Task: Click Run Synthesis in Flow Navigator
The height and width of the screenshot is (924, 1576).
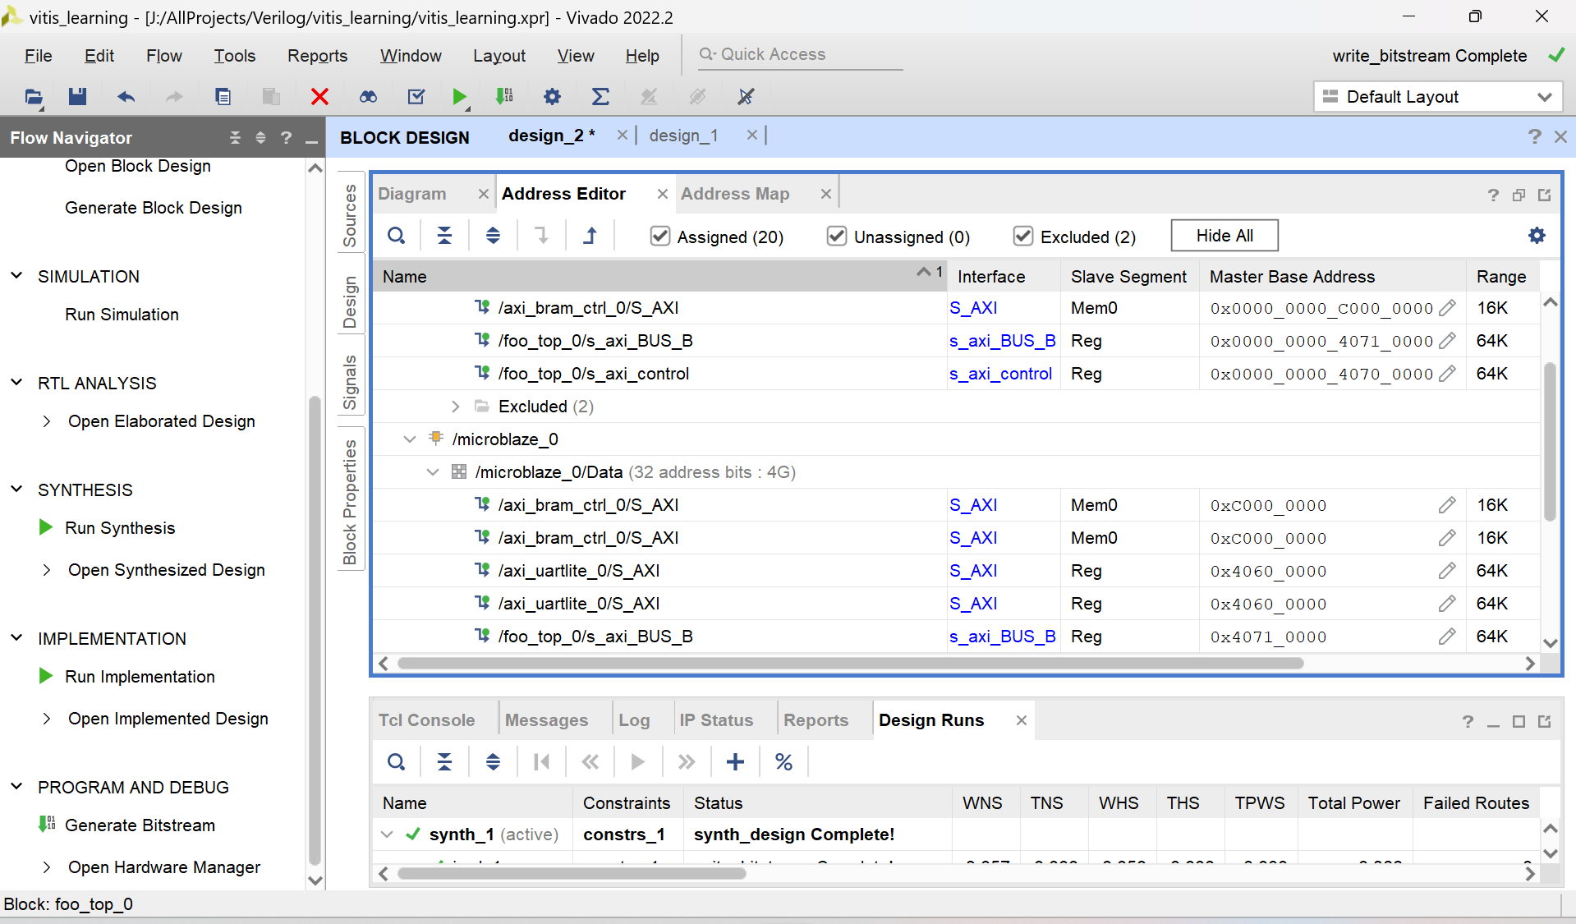Action: click(x=120, y=528)
